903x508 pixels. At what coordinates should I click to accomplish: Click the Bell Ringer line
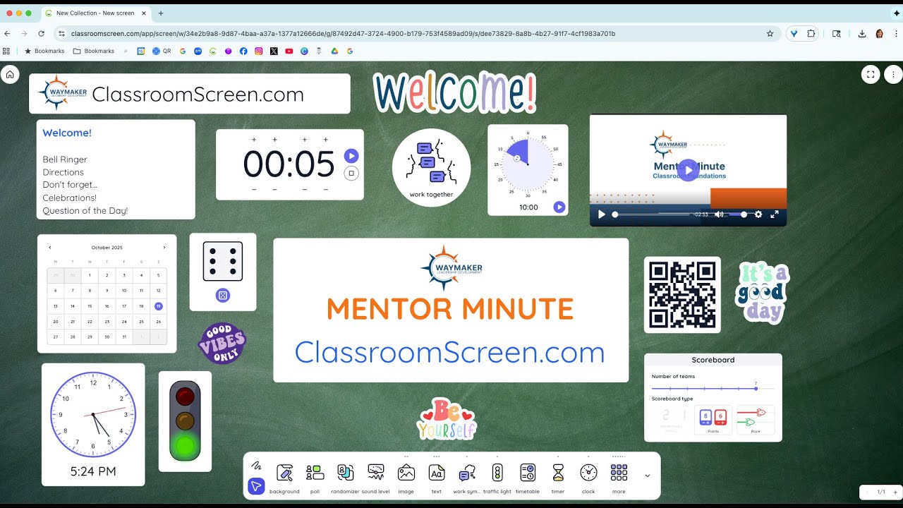pos(65,159)
